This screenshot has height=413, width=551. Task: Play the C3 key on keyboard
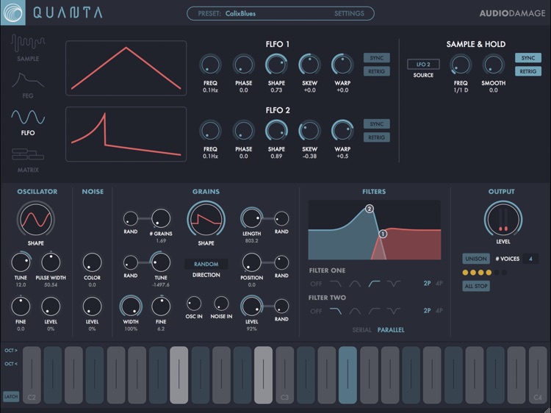pyautogui.click(x=284, y=375)
